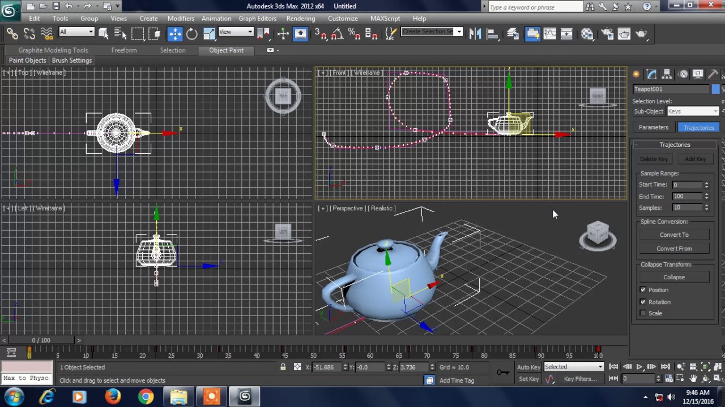The image size is (725, 407).
Task: Activate the Pan View hand tool
Action: (693, 379)
